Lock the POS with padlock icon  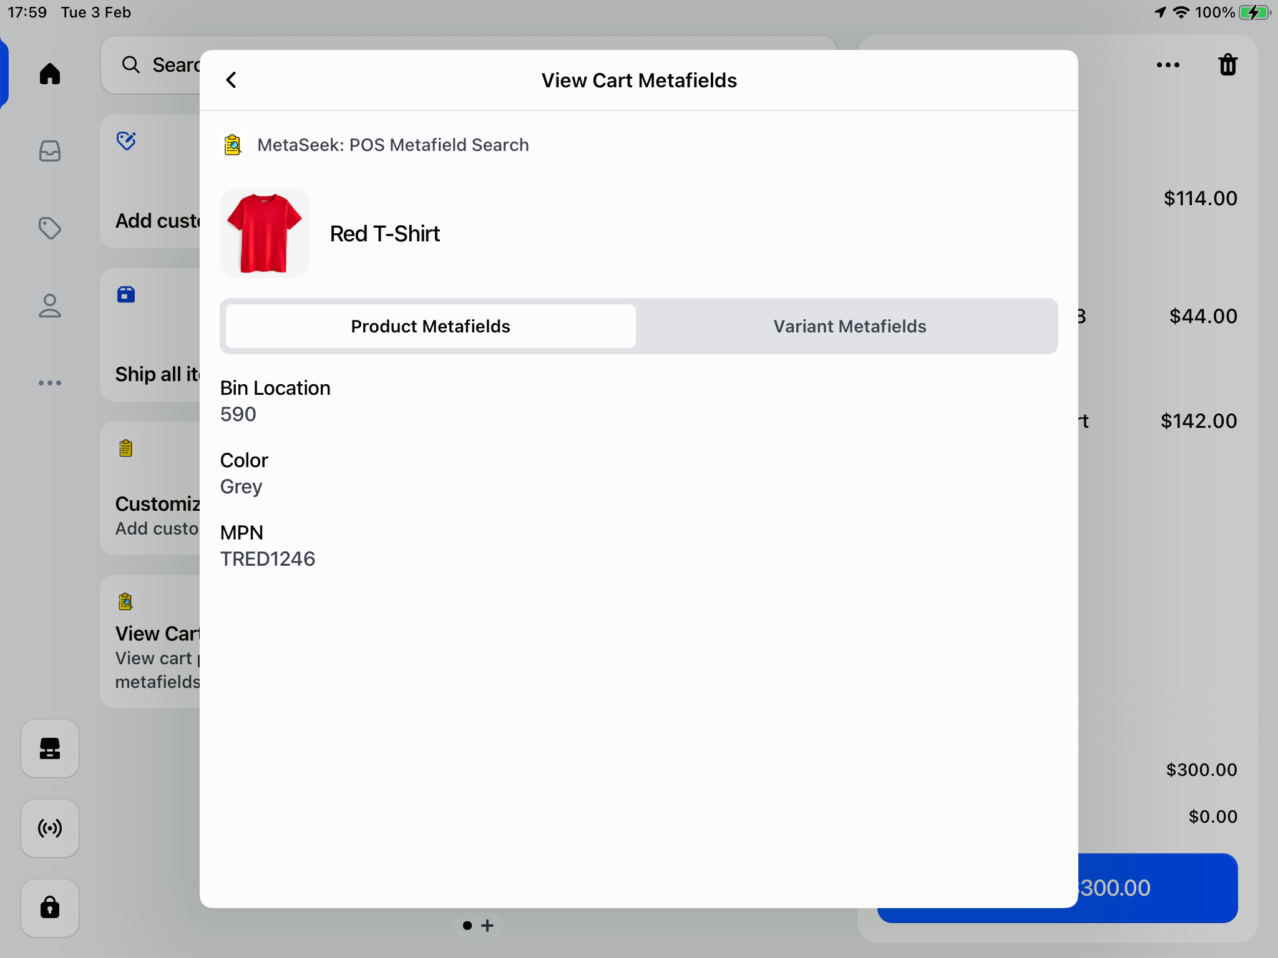[x=50, y=907]
